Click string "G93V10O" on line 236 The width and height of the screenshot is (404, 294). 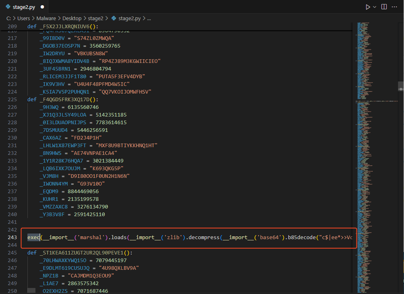click(x=91, y=183)
